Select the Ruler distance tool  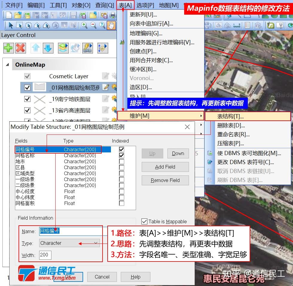click(x=236, y=25)
